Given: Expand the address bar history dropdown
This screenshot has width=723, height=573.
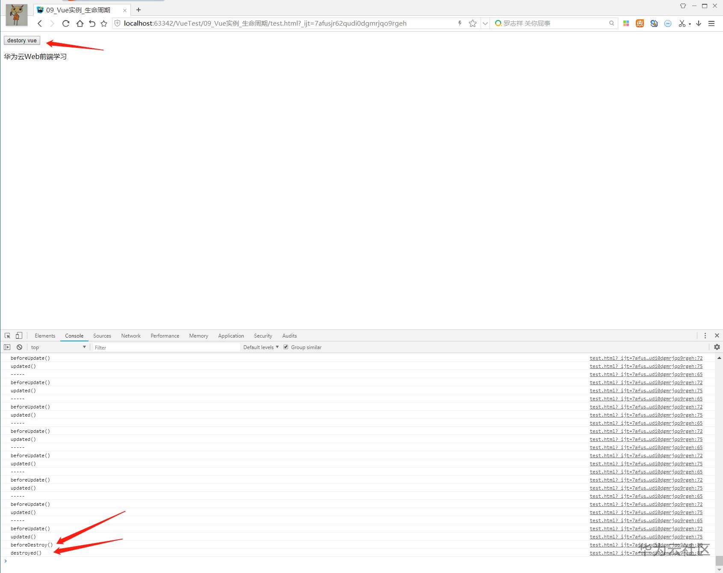Looking at the screenshot, I should pyautogui.click(x=485, y=24).
